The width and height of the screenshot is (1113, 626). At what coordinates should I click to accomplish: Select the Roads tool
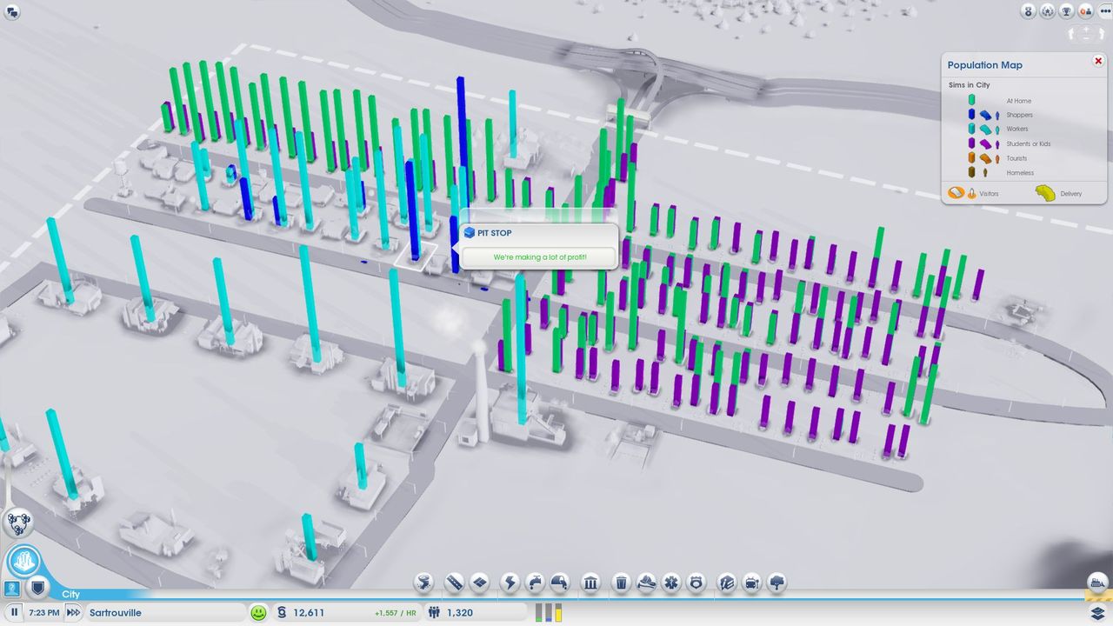coord(454,583)
